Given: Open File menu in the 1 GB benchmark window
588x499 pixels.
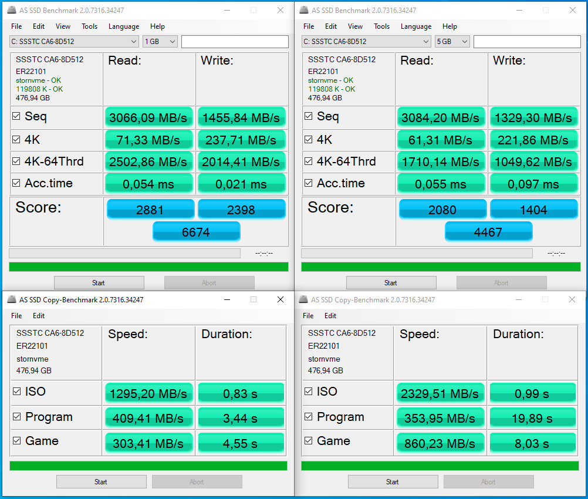Looking at the screenshot, I should [x=16, y=26].
